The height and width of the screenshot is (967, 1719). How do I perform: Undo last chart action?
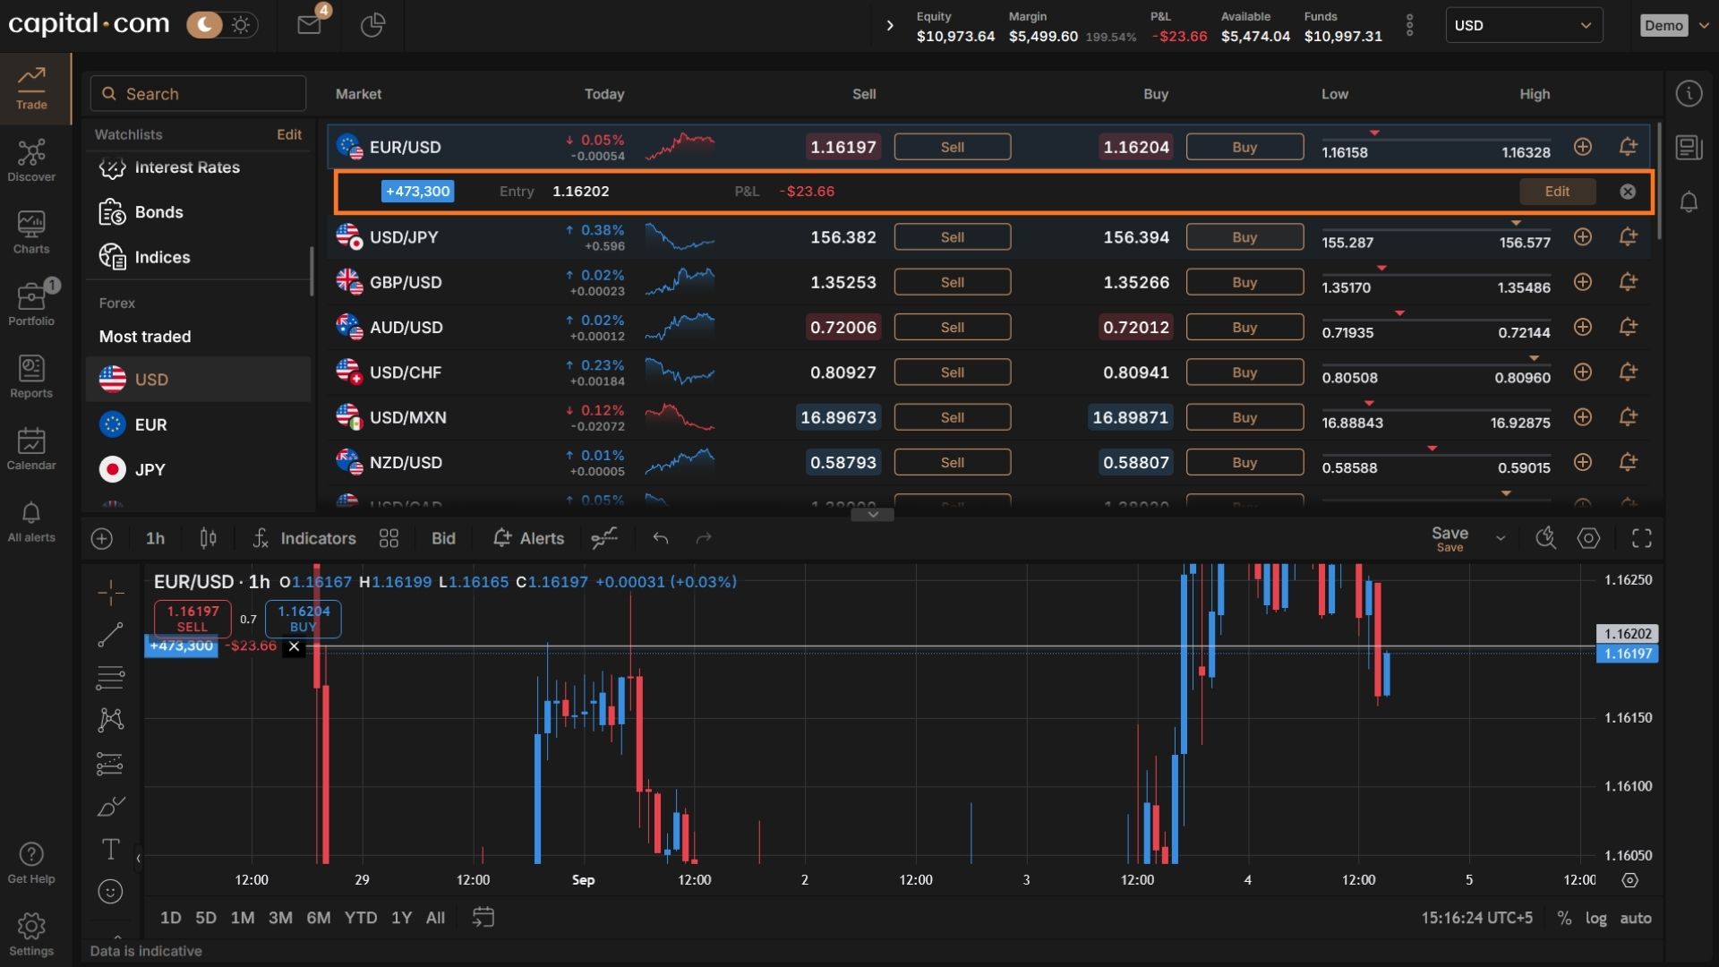pyautogui.click(x=661, y=538)
